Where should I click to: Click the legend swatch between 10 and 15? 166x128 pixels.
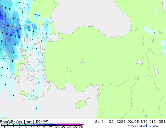35,125
